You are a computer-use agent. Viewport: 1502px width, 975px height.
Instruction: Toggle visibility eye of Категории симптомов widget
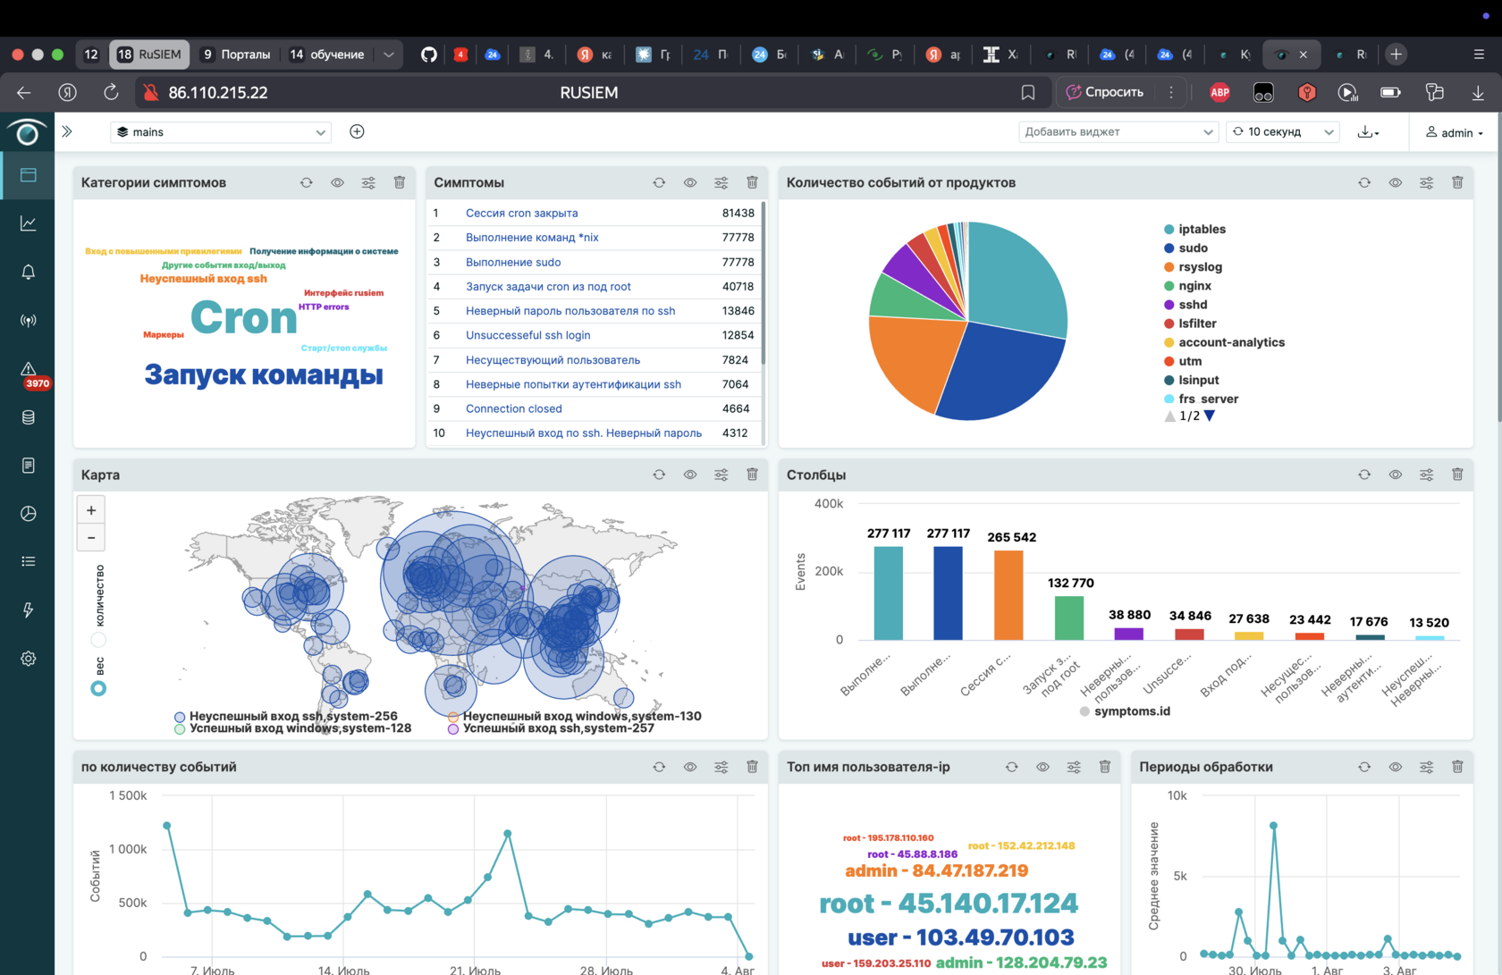point(337,182)
